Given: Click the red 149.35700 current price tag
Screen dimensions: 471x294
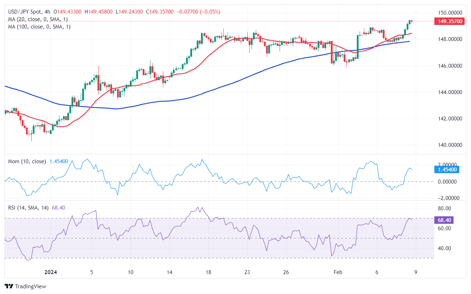Looking at the screenshot, I should pyautogui.click(x=450, y=21).
